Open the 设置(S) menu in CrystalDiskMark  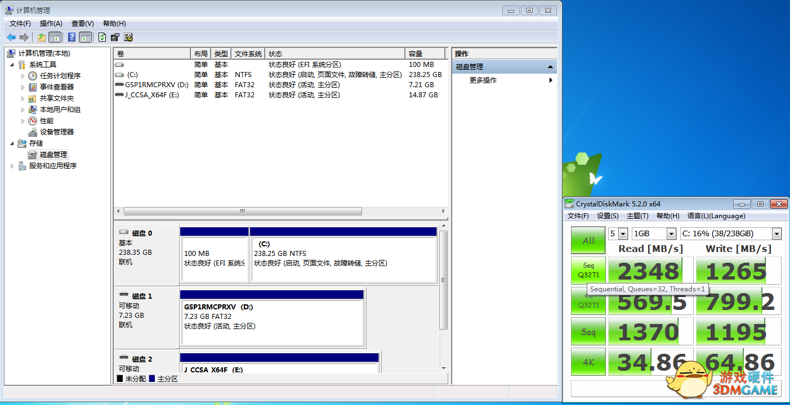tap(608, 216)
